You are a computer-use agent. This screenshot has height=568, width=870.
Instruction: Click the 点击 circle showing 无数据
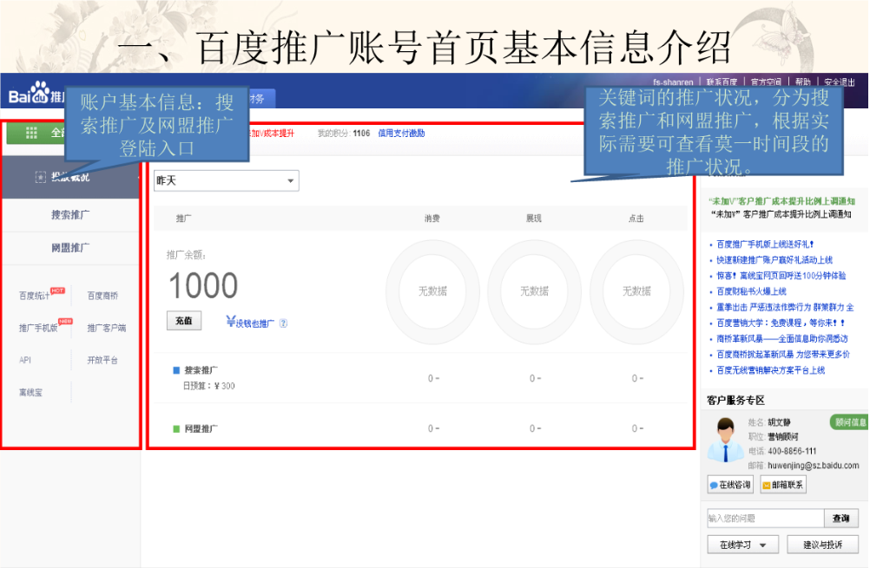click(636, 291)
